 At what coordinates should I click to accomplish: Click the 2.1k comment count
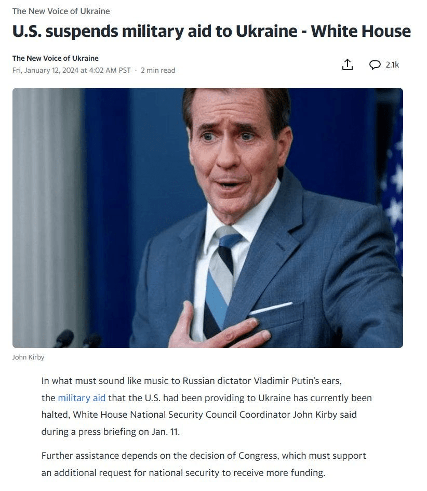[x=392, y=65]
